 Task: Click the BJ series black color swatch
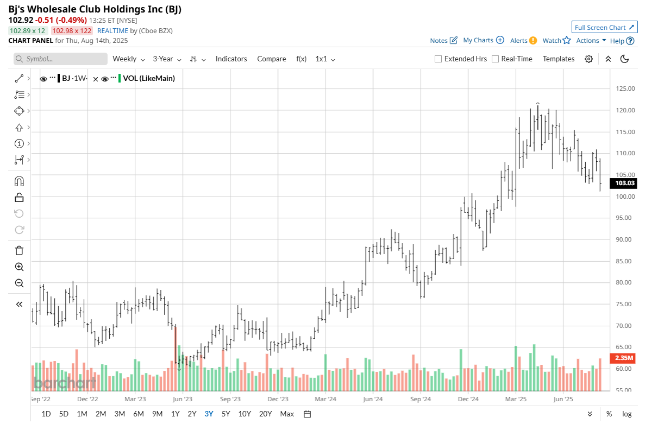58,78
